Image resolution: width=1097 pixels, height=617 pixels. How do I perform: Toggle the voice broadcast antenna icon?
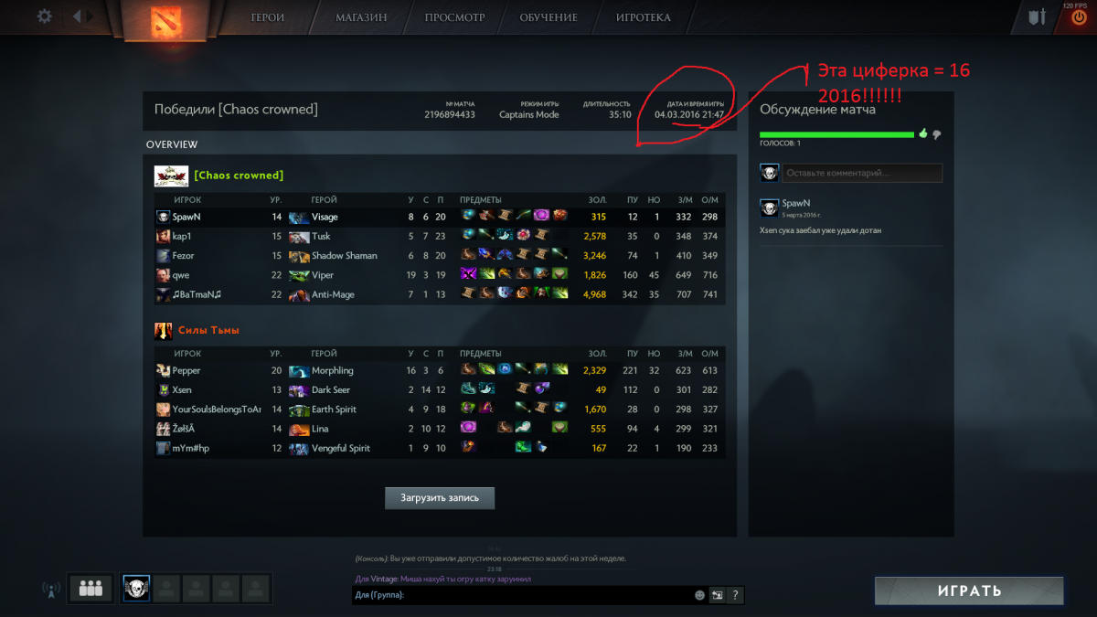[x=51, y=590]
